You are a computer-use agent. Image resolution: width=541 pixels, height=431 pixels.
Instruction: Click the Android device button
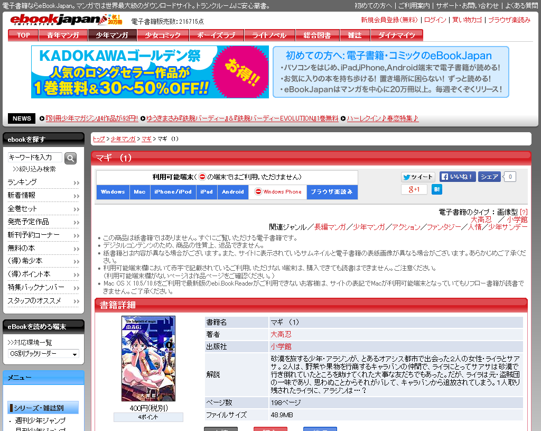[x=233, y=191]
